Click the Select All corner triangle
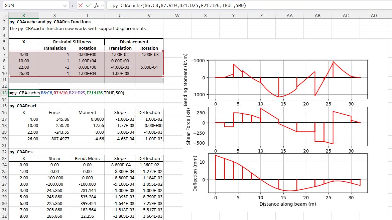 (4, 16)
